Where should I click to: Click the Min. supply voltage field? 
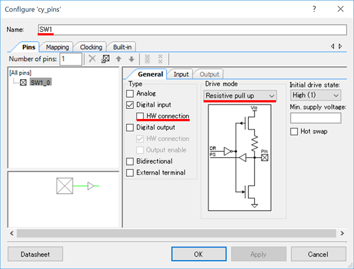coord(316,118)
